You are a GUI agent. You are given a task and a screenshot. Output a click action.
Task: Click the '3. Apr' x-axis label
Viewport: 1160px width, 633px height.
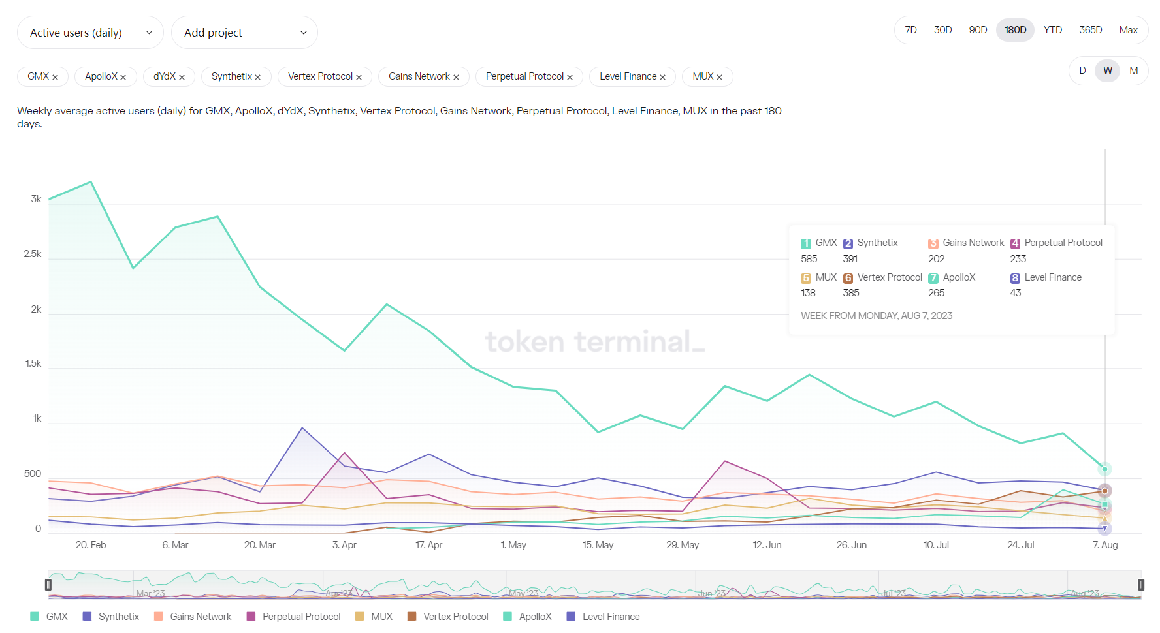tap(344, 545)
